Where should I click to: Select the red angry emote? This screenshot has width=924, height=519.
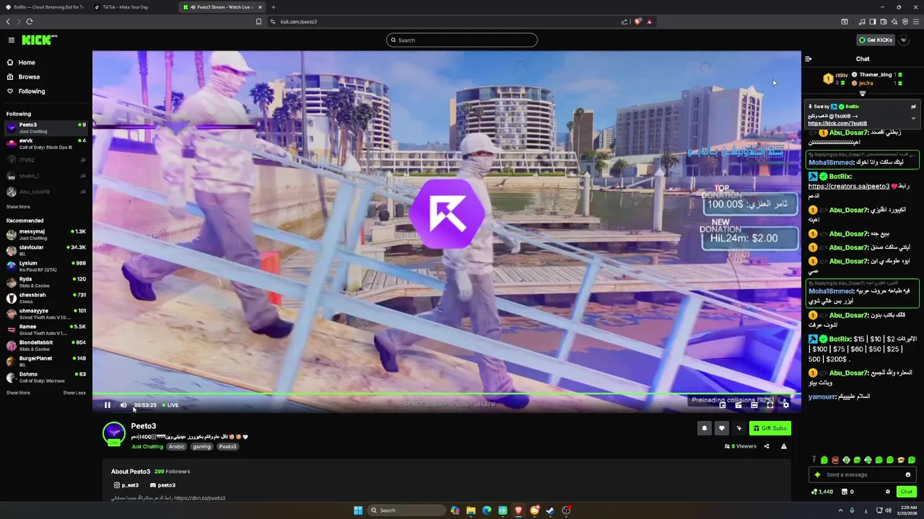(835, 460)
